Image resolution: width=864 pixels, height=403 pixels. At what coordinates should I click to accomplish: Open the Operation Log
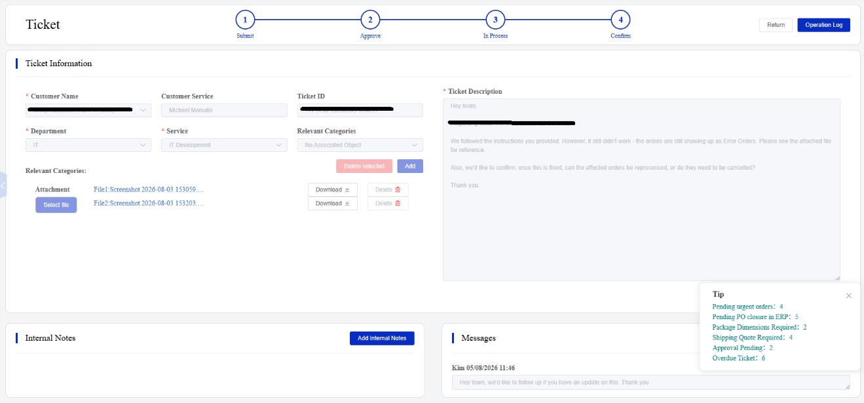click(x=823, y=25)
